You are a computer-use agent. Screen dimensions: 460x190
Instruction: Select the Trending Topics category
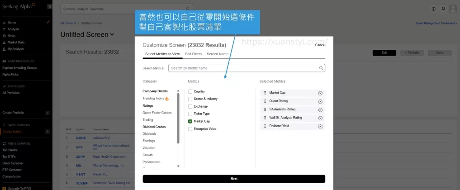153,99
